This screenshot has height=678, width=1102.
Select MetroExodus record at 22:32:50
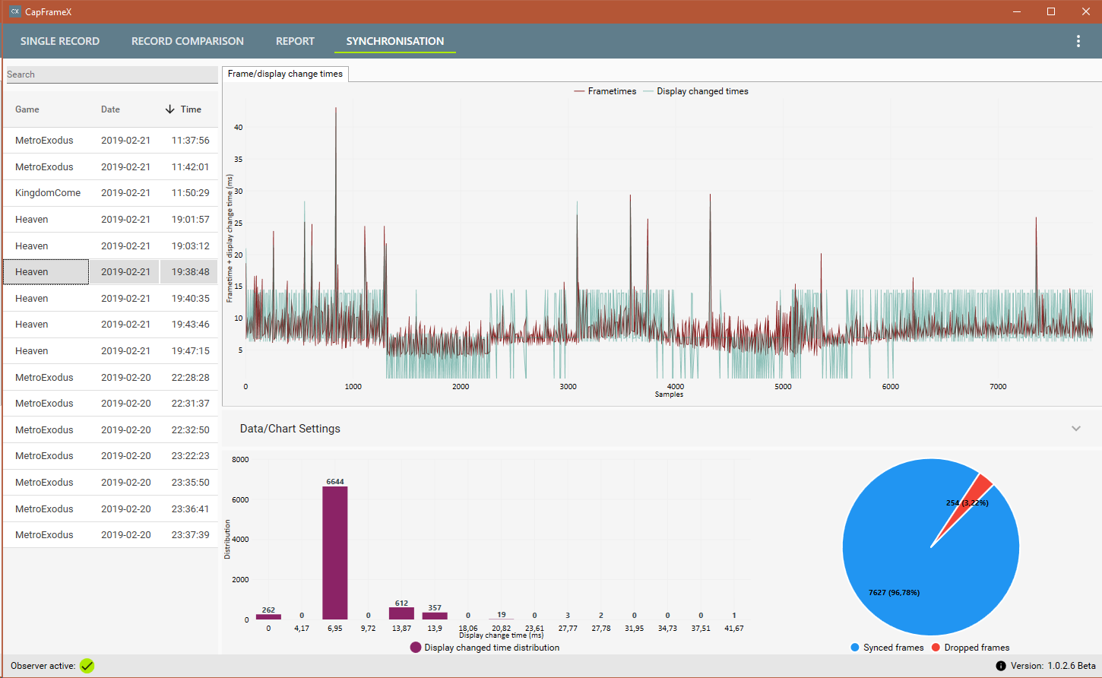(111, 429)
